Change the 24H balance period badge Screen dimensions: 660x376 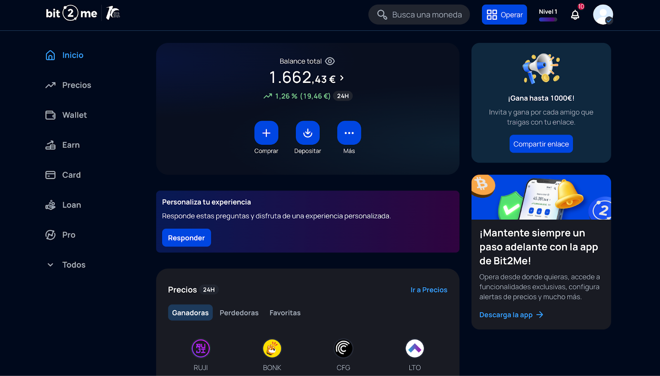pos(343,96)
